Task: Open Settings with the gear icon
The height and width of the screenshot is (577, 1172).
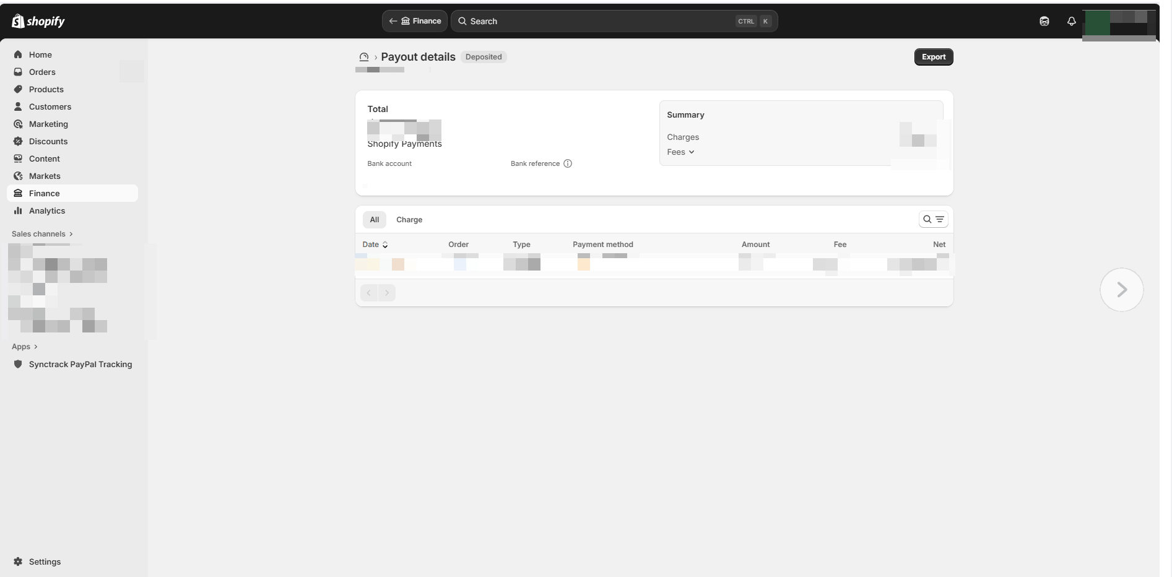Action: click(19, 562)
